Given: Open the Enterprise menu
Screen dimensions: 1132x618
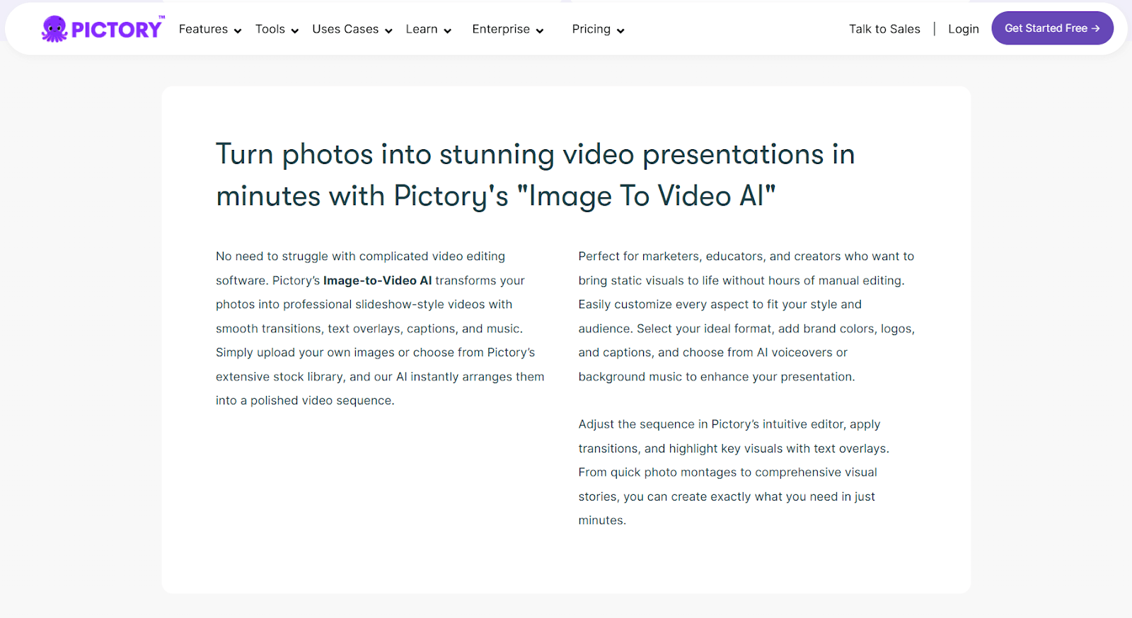Looking at the screenshot, I should point(501,29).
